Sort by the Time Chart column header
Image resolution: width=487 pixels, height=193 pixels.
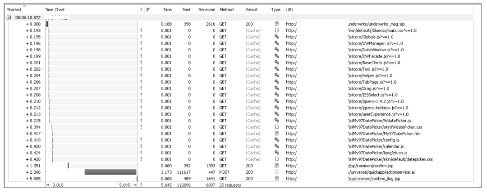point(55,9)
